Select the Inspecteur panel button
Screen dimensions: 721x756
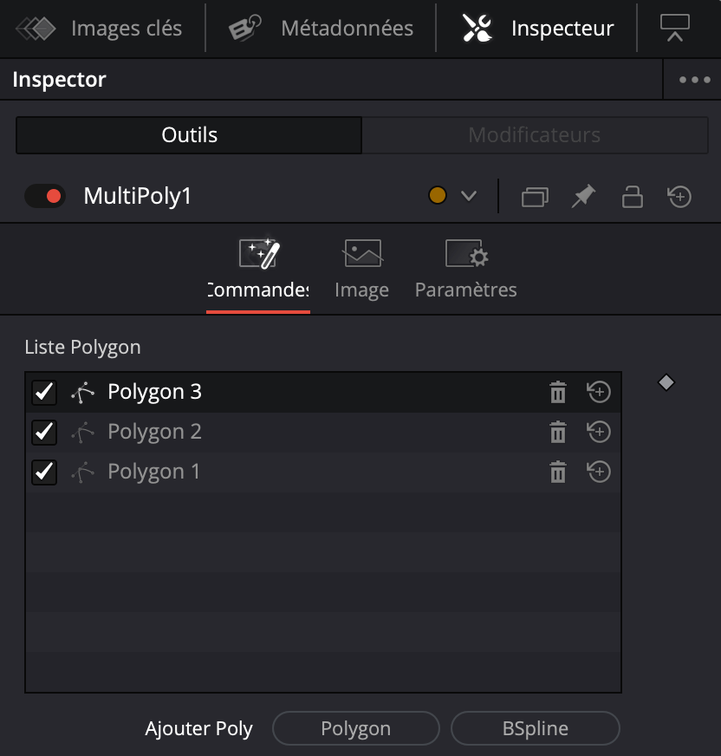pyautogui.click(x=538, y=29)
